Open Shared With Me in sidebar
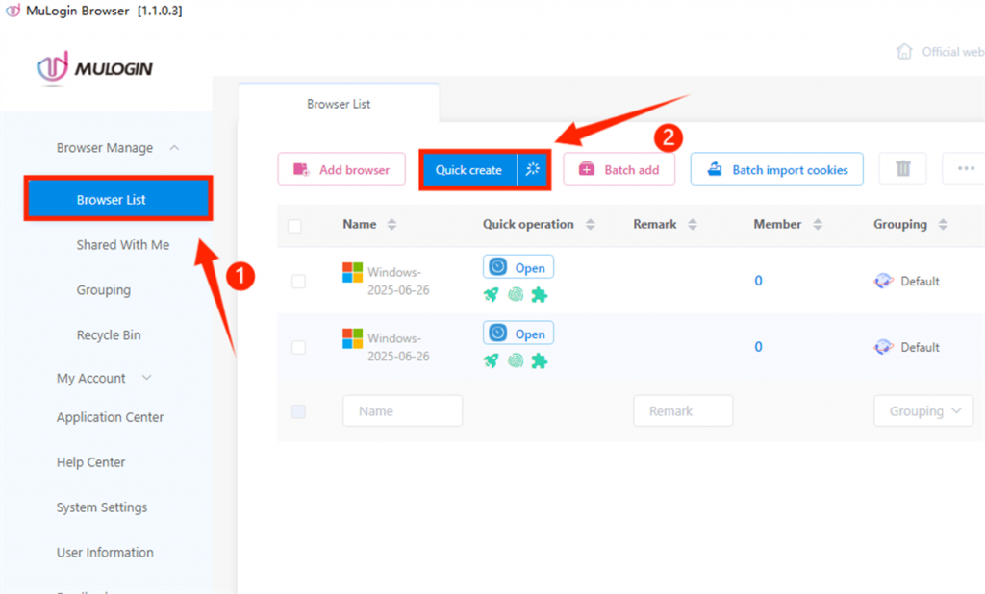This screenshot has width=985, height=594. (123, 245)
